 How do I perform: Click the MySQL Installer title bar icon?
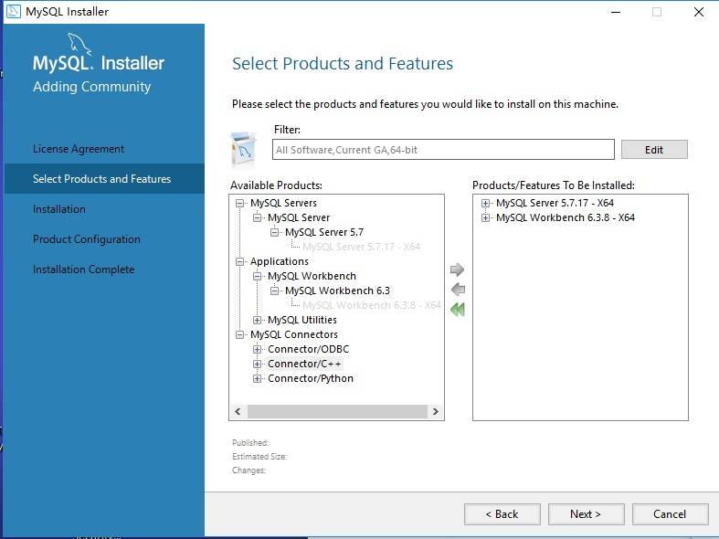point(14,11)
